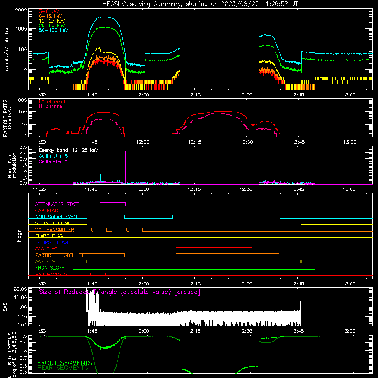Click the FRONT SEGMENTS legend label
Viewport: 378px width, 378px height.
coord(65,363)
